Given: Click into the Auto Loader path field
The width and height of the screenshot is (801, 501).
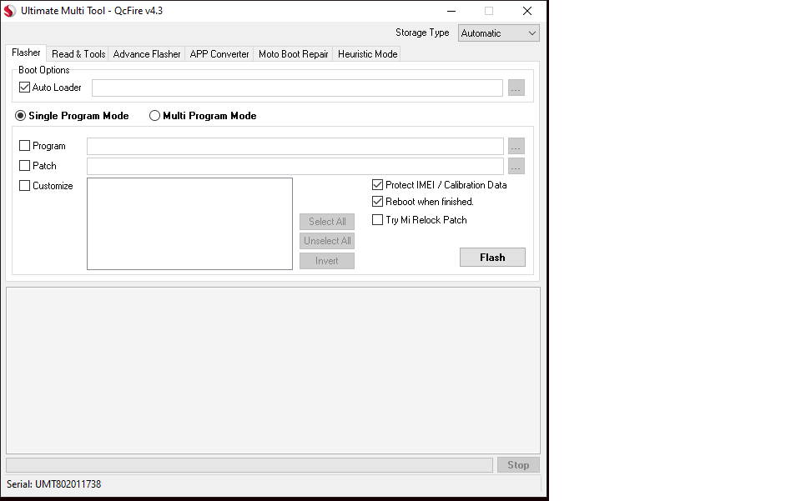Looking at the screenshot, I should (x=296, y=88).
